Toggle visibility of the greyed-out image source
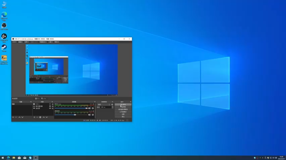 tap(50, 104)
